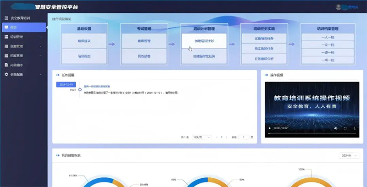Image resolution: width=367 pixels, height=187 pixels.
Task: Open the 一人一档 archive card
Action: (x=328, y=37)
